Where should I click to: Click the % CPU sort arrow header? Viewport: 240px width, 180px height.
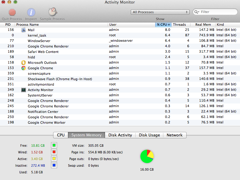click(163, 25)
